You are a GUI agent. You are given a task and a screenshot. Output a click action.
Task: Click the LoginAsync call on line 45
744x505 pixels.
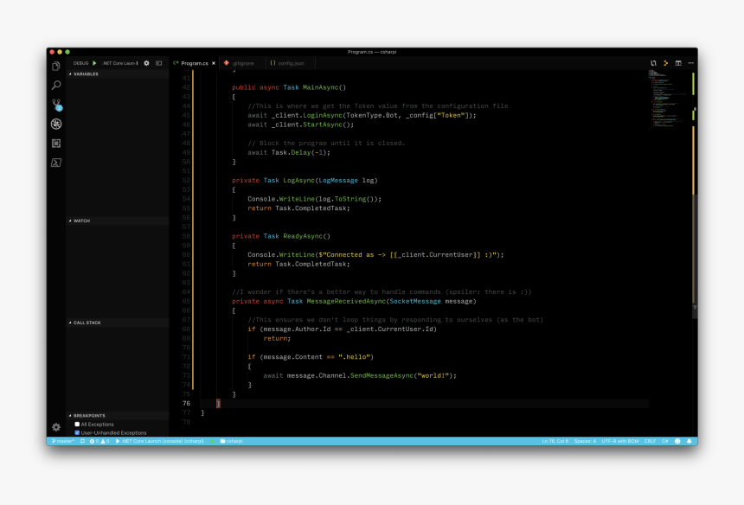point(323,116)
